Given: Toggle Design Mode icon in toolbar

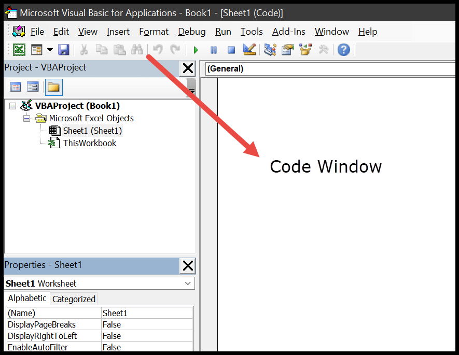Looking at the screenshot, I should point(249,50).
